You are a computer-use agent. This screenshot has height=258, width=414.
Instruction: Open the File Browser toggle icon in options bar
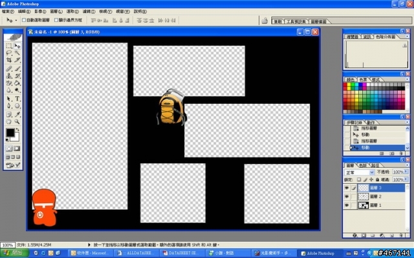(x=265, y=21)
